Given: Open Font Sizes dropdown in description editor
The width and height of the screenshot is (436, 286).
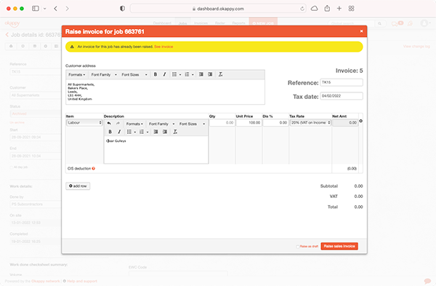Looking at the screenshot, I should [x=192, y=124].
